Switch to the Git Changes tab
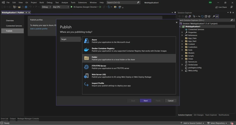The image size is (236, 125). click(x=199, y=115)
